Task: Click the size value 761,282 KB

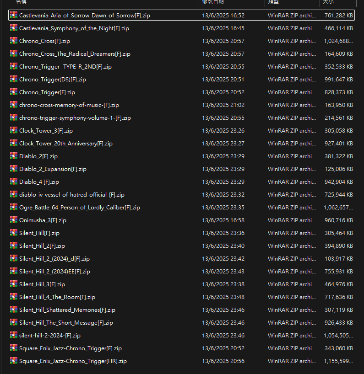Action: click(x=339, y=16)
